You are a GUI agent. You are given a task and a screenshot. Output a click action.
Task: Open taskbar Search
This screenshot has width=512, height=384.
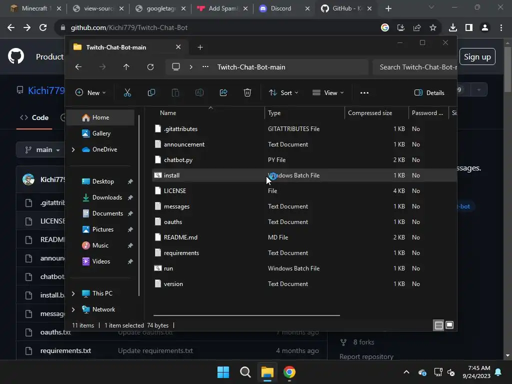[x=245, y=372]
